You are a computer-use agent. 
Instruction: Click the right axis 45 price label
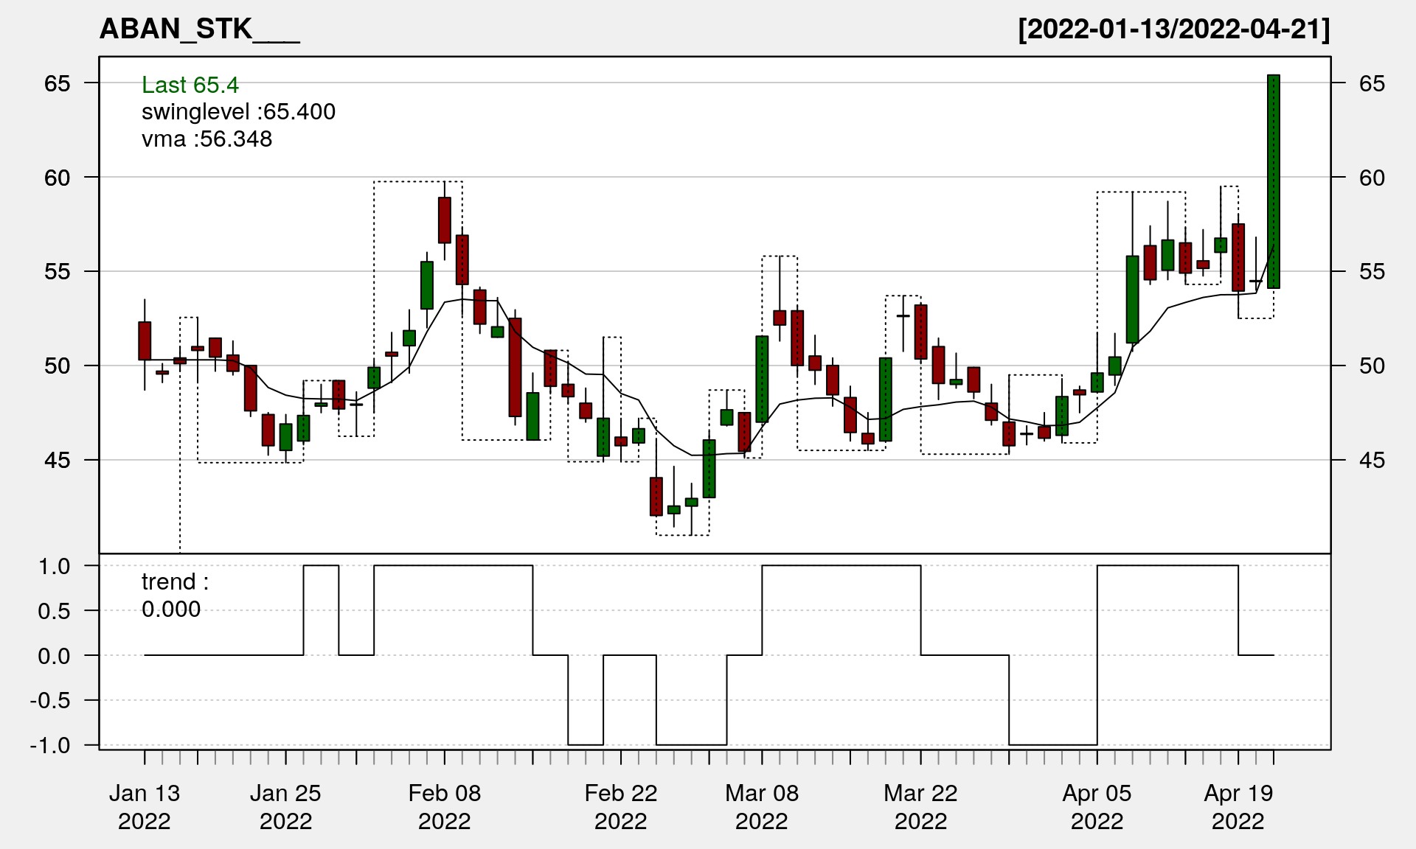click(x=1372, y=461)
